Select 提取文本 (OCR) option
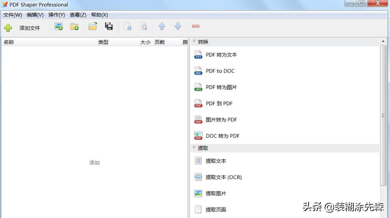390x218 pixels. point(224,177)
